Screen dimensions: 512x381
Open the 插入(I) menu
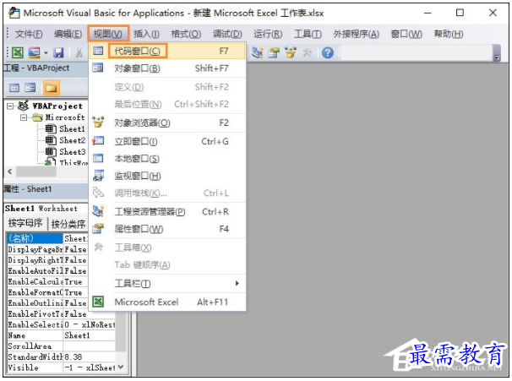click(x=146, y=34)
